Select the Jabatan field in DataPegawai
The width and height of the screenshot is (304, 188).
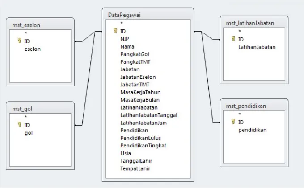(x=148, y=69)
